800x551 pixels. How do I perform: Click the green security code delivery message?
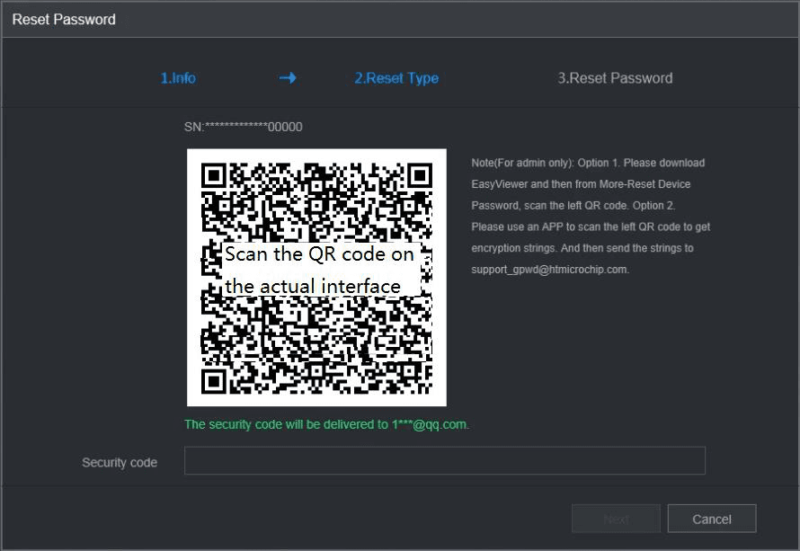click(x=326, y=424)
